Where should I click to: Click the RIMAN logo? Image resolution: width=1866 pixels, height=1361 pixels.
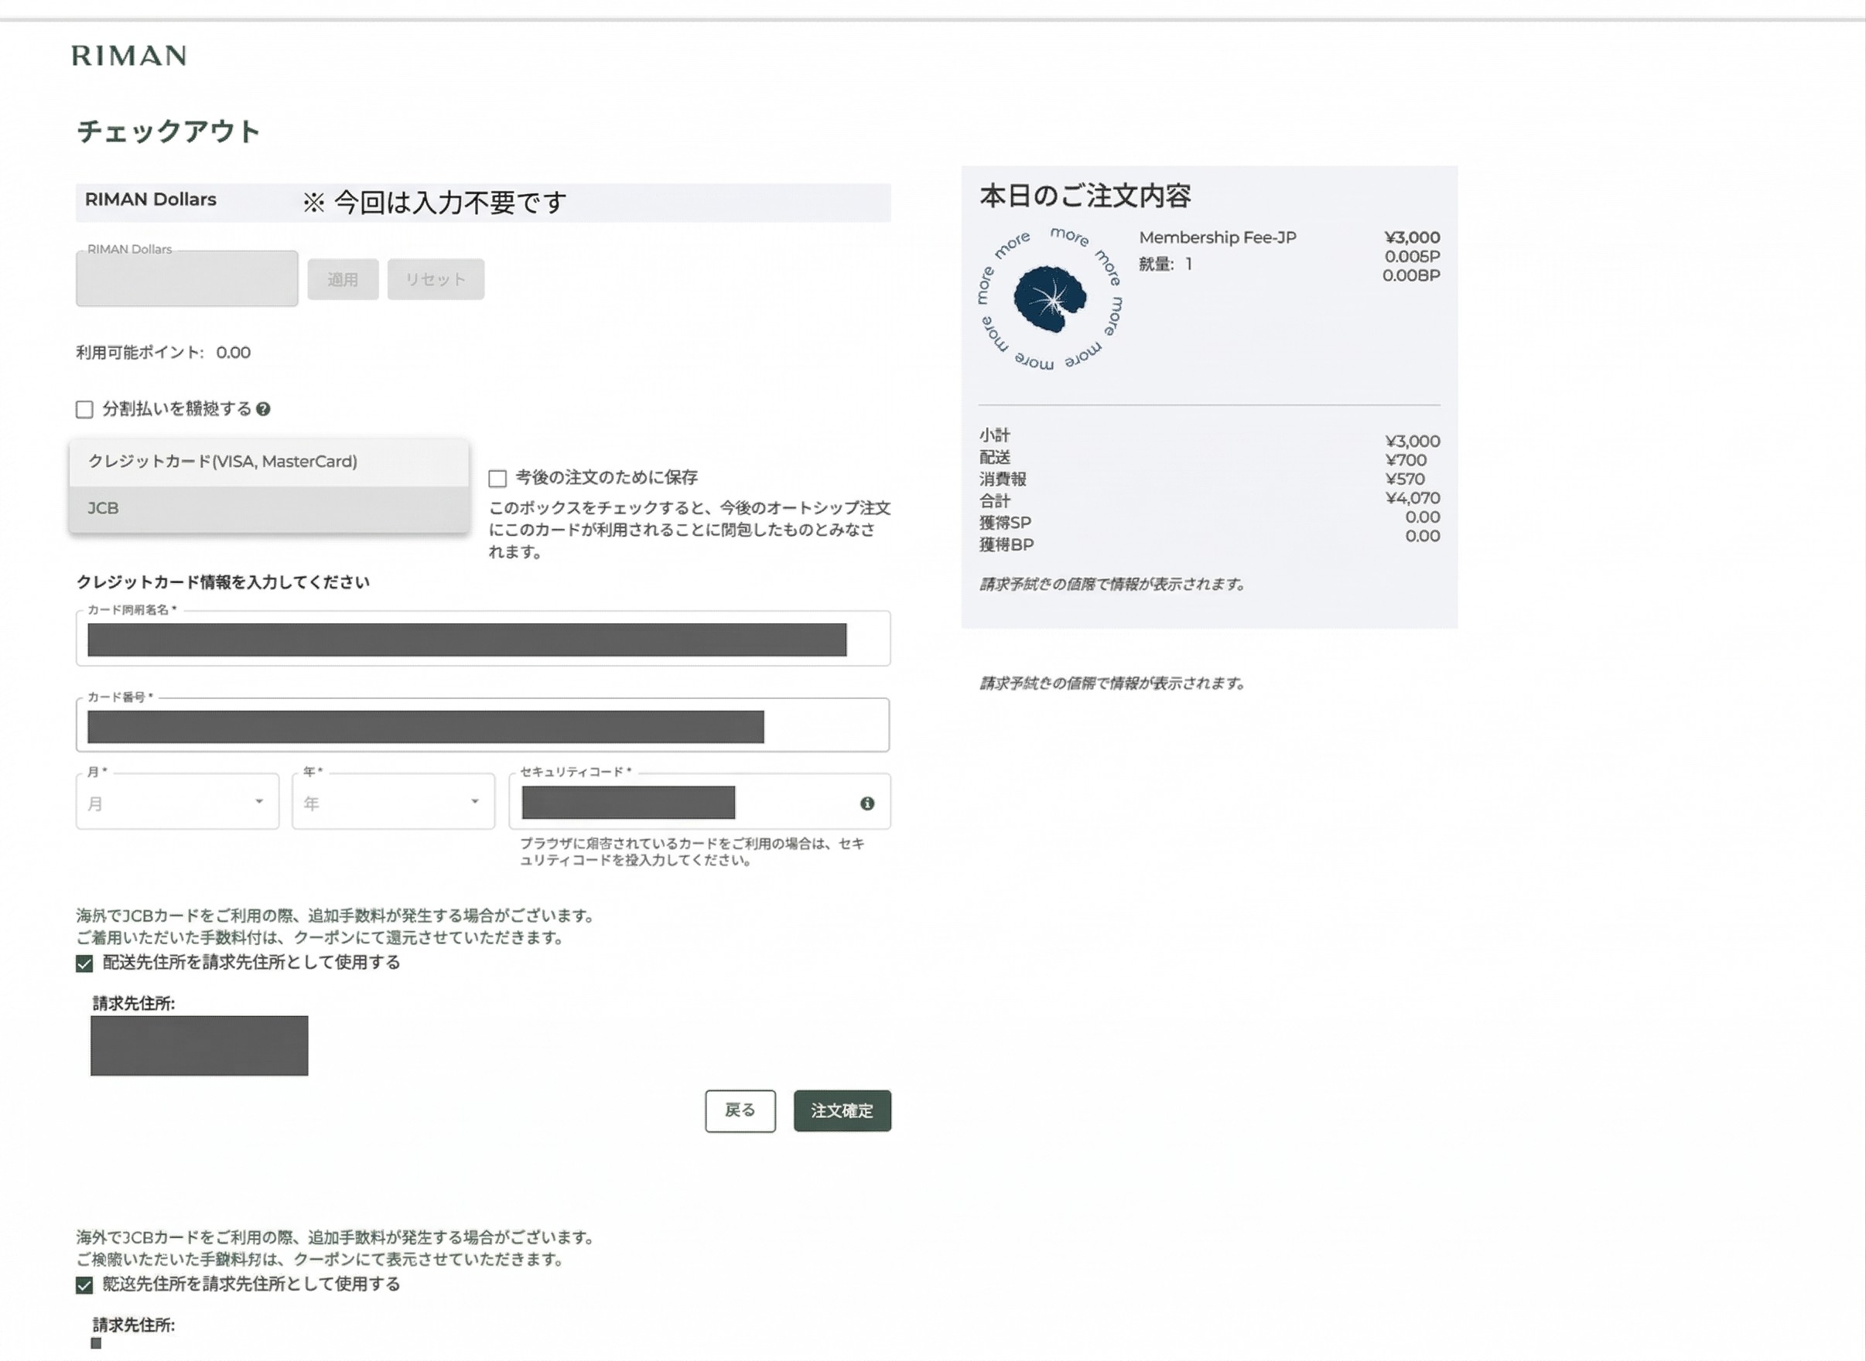click(128, 55)
